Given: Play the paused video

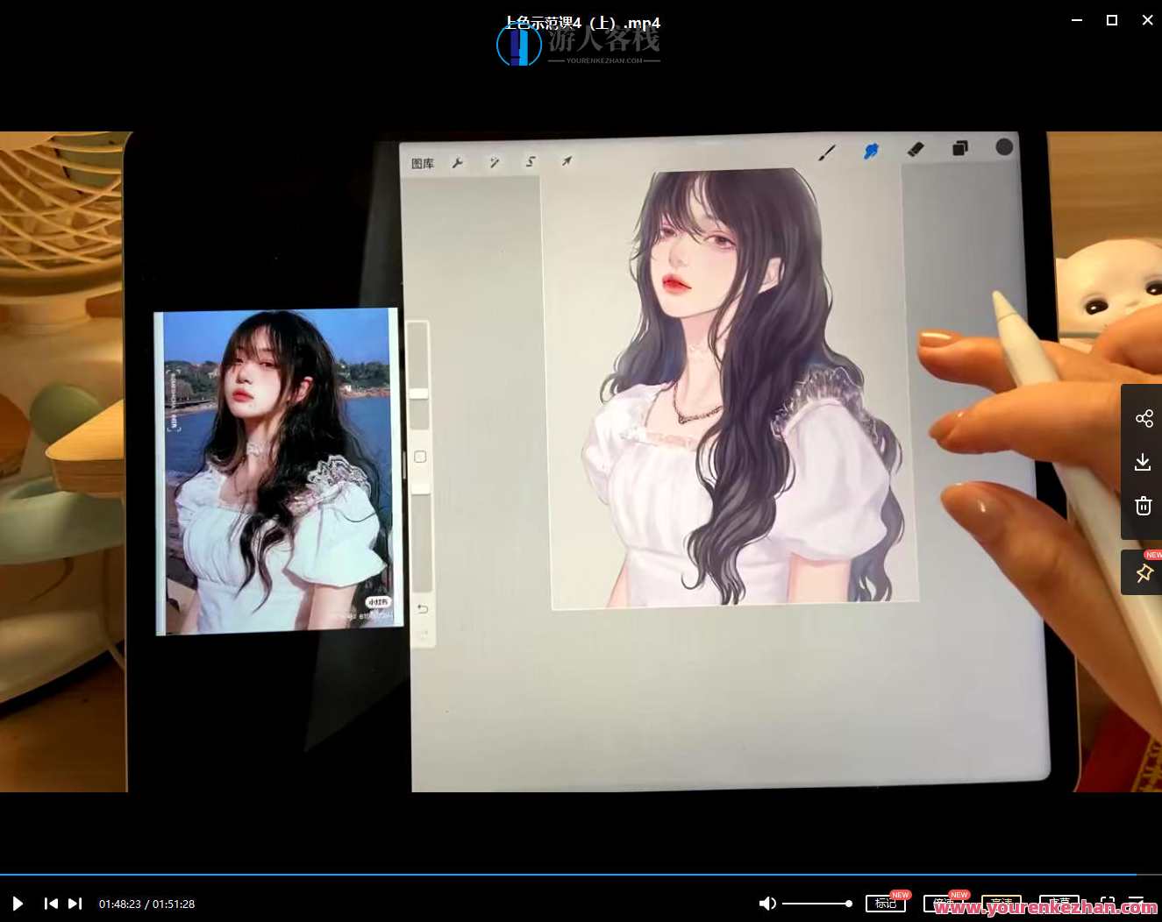Looking at the screenshot, I should (x=18, y=904).
